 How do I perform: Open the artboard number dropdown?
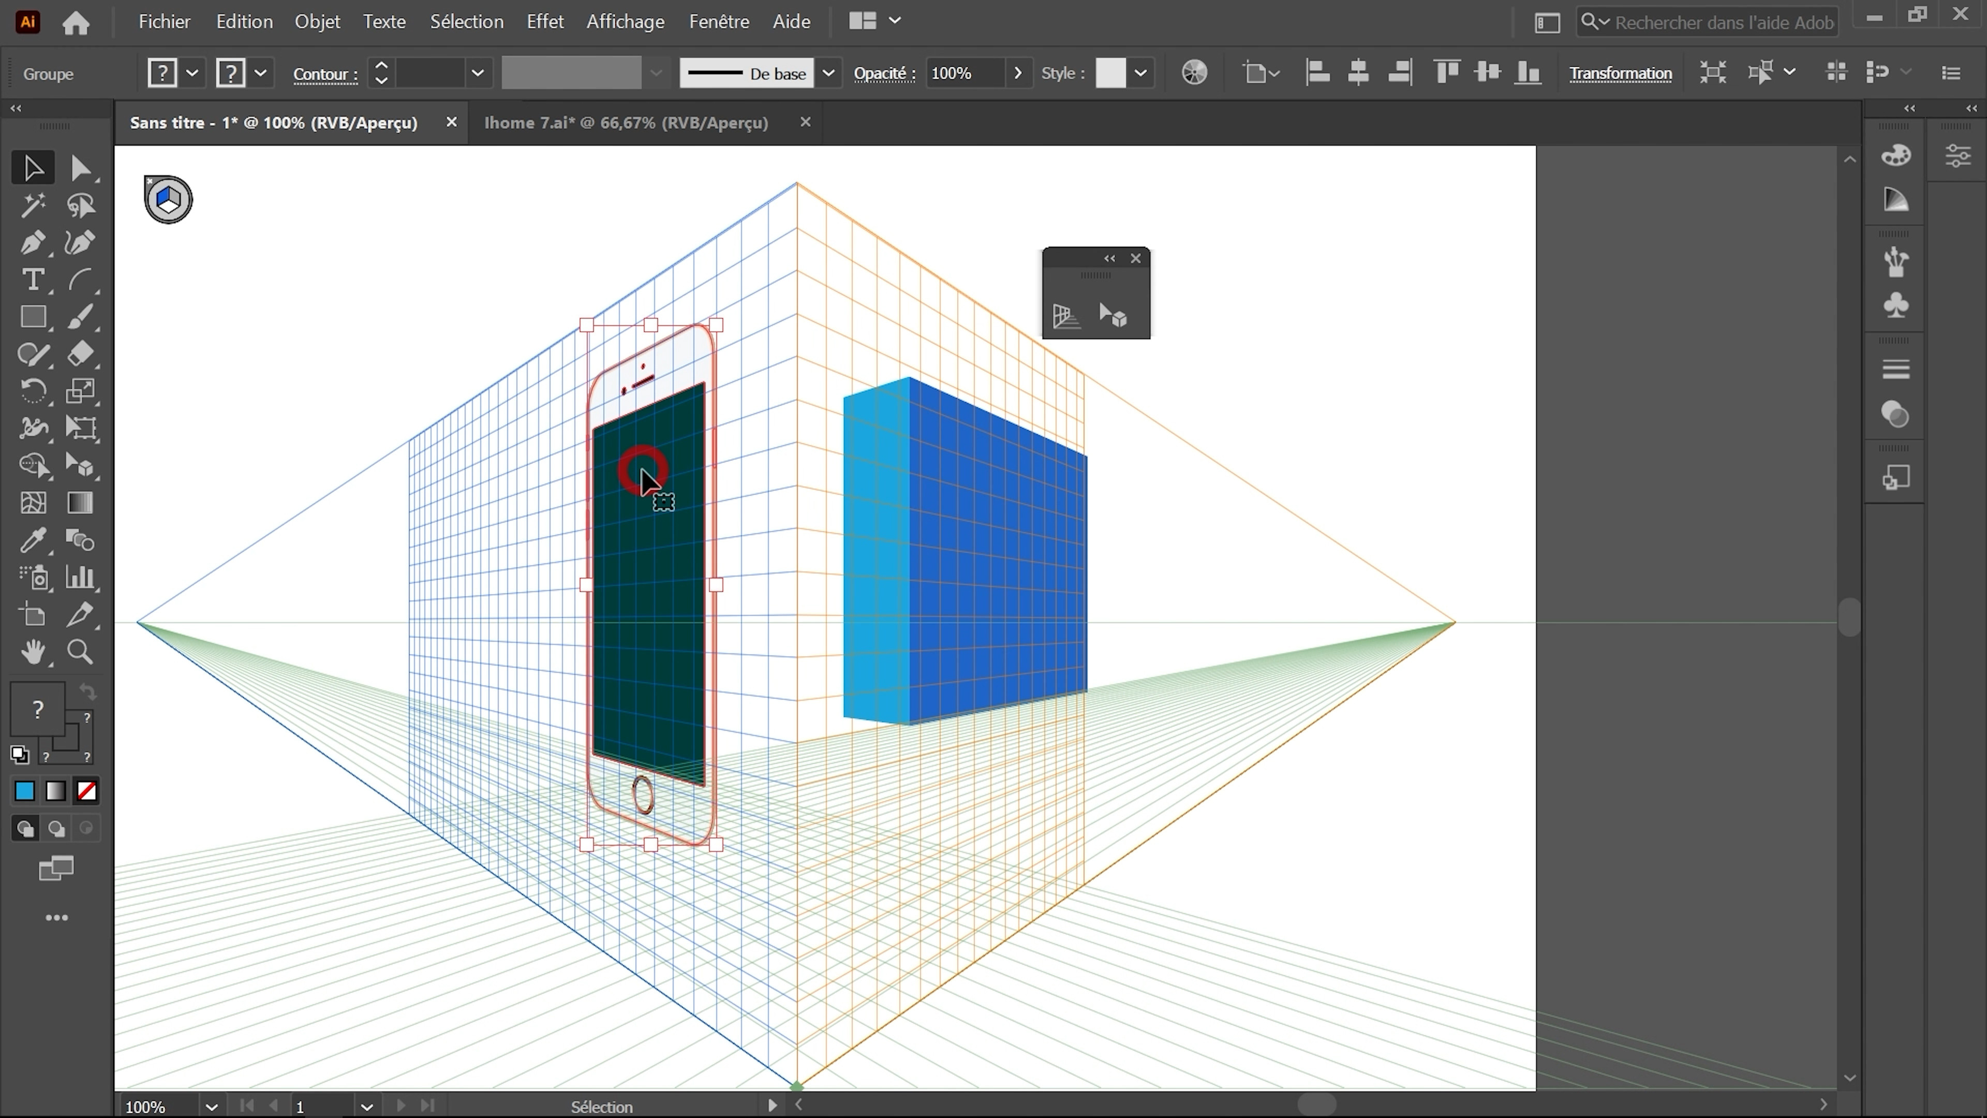(x=367, y=1107)
